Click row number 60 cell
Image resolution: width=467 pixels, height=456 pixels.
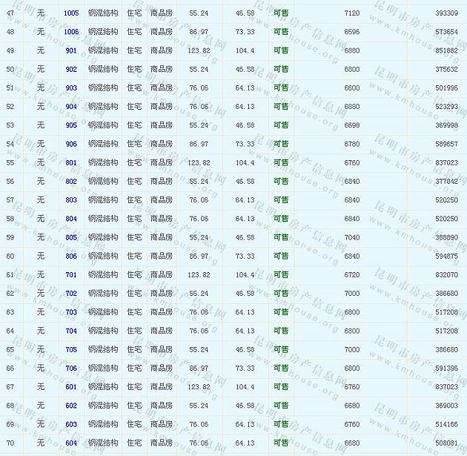[x=10, y=257]
